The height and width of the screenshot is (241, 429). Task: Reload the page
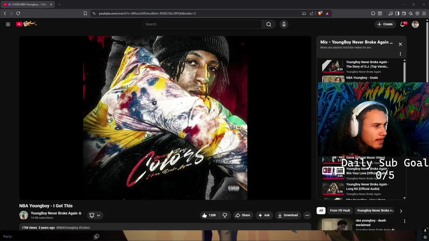[x=18, y=13]
